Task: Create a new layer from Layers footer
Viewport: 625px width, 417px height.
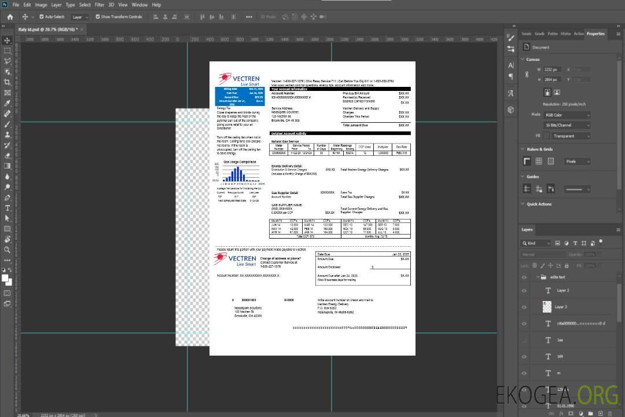Action: (x=601, y=414)
